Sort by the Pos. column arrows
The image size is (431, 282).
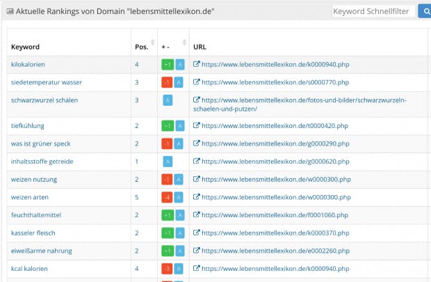pos(152,42)
